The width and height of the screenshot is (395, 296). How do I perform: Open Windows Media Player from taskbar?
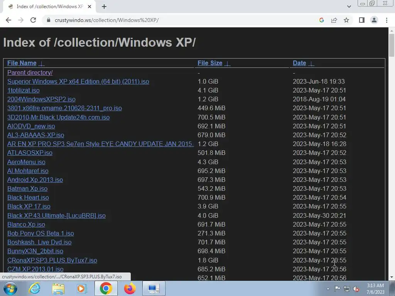click(81, 288)
